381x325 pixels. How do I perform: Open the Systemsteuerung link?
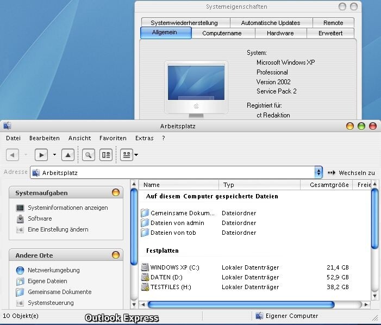click(x=51, y=303)
